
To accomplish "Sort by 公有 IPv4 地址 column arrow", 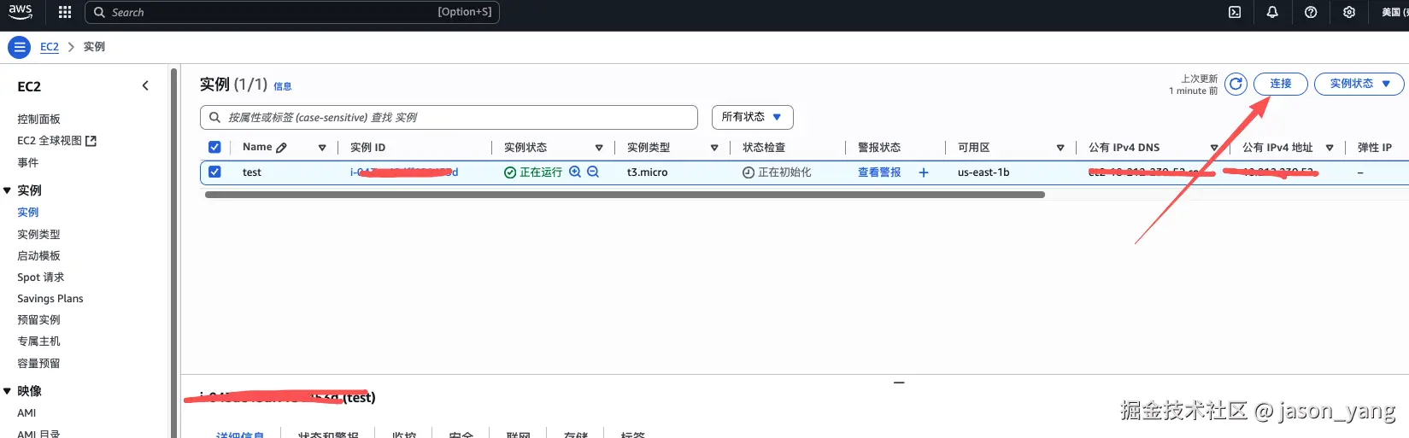I will click(1330, 148).
